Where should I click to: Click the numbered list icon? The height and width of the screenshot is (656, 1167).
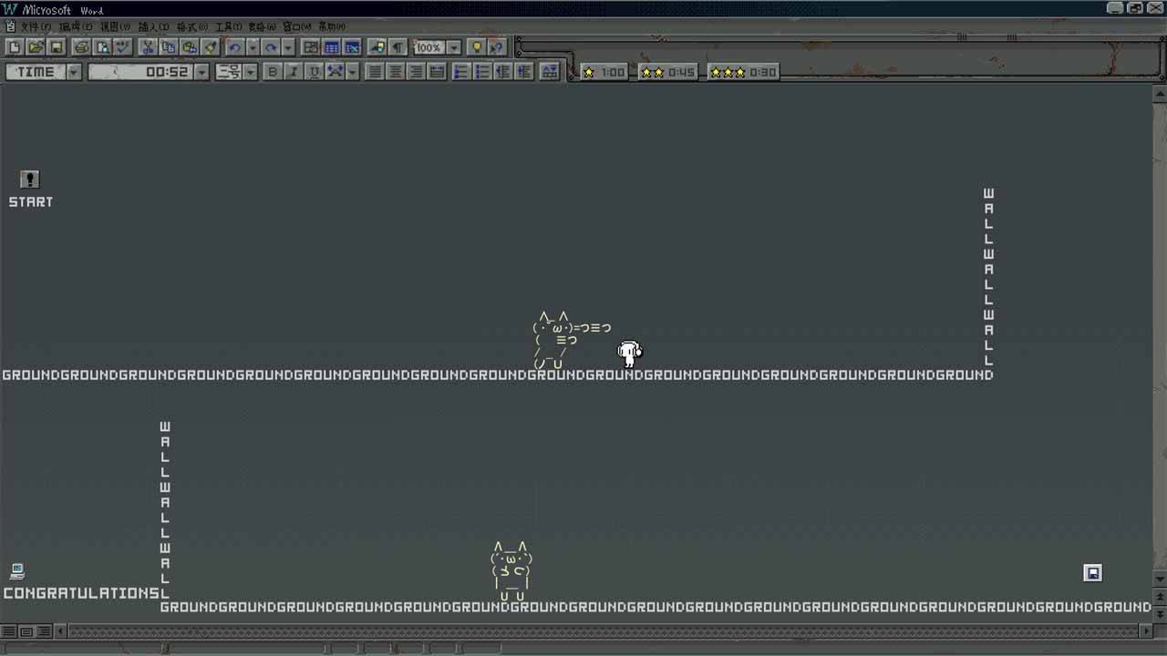(x=462, y=72)
